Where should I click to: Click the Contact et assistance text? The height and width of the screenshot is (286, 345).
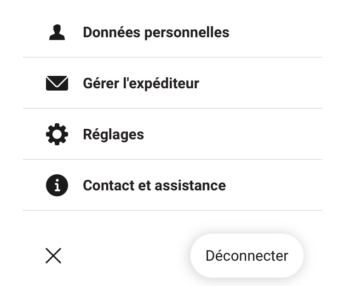coord(155,185)
